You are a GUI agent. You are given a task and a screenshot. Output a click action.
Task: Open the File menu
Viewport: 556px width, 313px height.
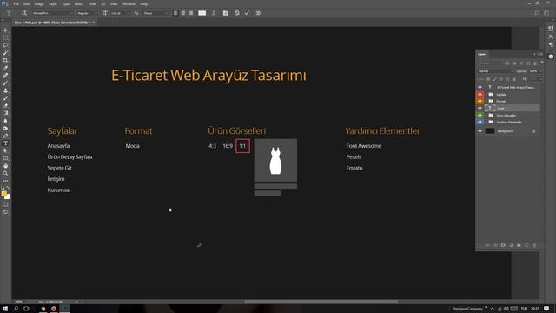click(16, 3)
